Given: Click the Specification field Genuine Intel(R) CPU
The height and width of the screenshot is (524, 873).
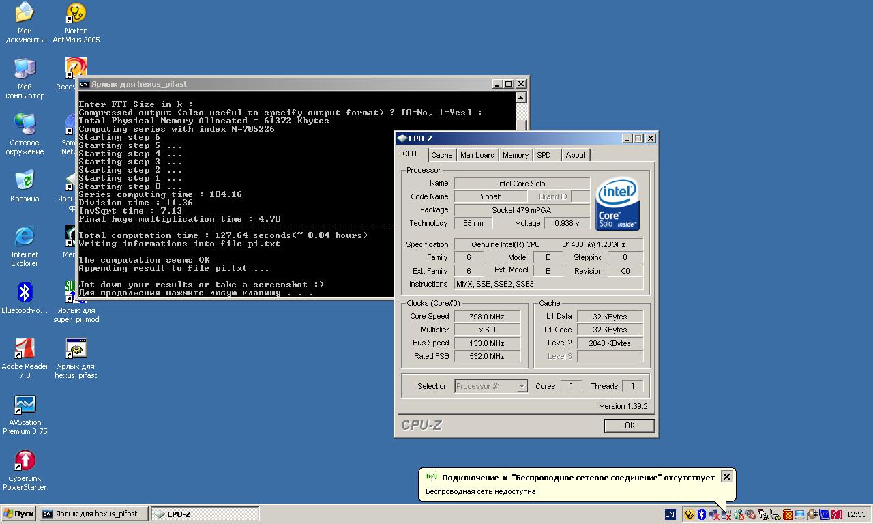Looking at the screenshot, I should pyautogui.click(x=548, y=244).
